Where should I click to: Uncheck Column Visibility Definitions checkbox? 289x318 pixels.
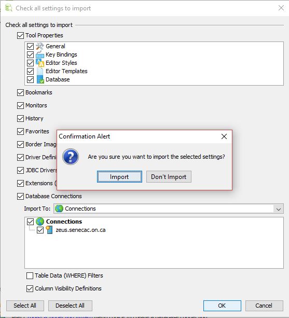pos(30,288)
